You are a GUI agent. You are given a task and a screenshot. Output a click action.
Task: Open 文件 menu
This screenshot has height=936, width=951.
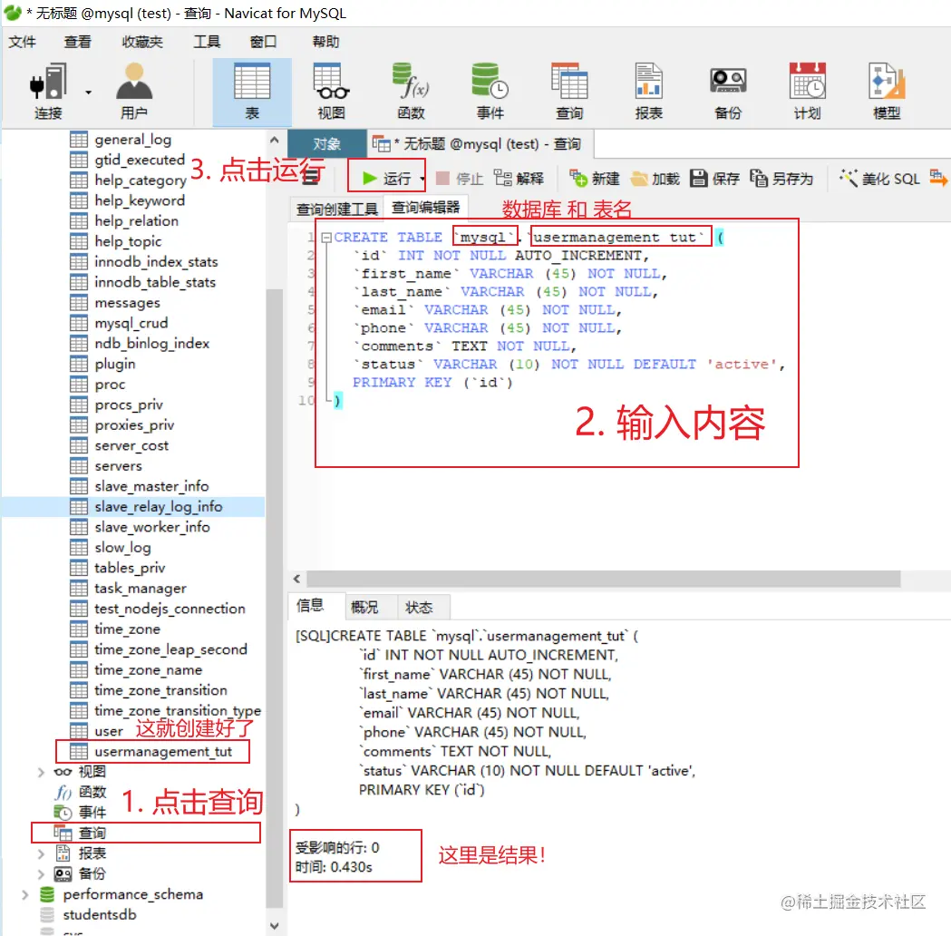click(23, 42)
